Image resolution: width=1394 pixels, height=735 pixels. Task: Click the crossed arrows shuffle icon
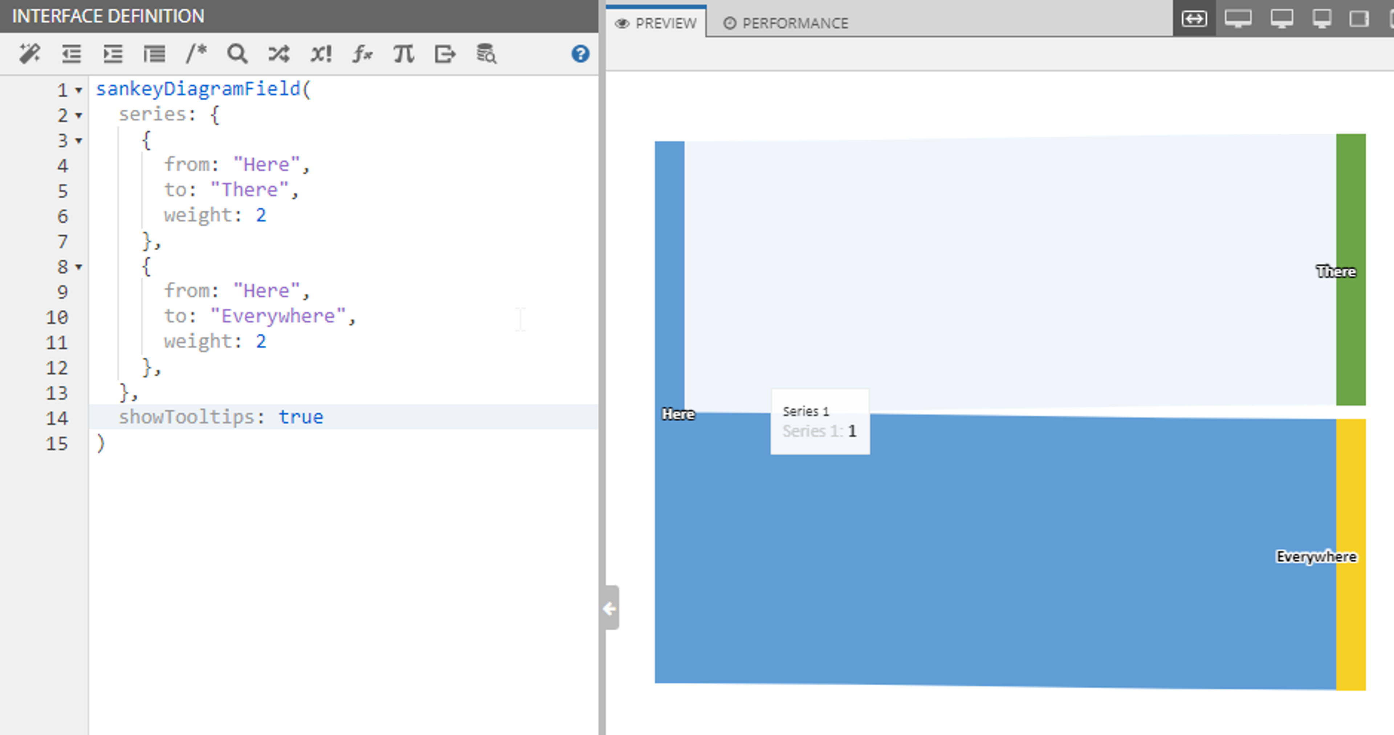[x=279, y=54]
